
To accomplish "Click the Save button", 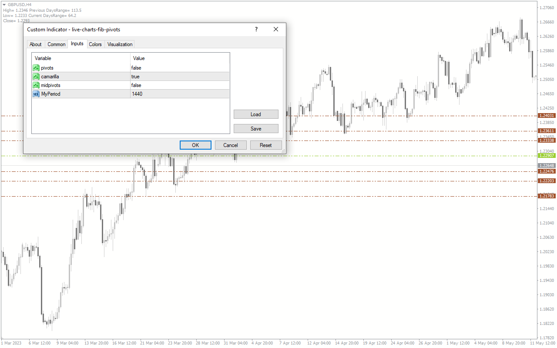I will tap(256, 129).
